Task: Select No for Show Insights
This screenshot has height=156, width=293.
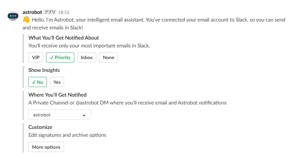Action: (x=38, y=82)
